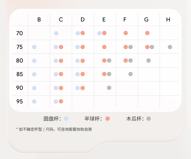Viewport: 191px width, 159px height.
Task: Click the orange dot in 70 F cell
Action: 126,33
